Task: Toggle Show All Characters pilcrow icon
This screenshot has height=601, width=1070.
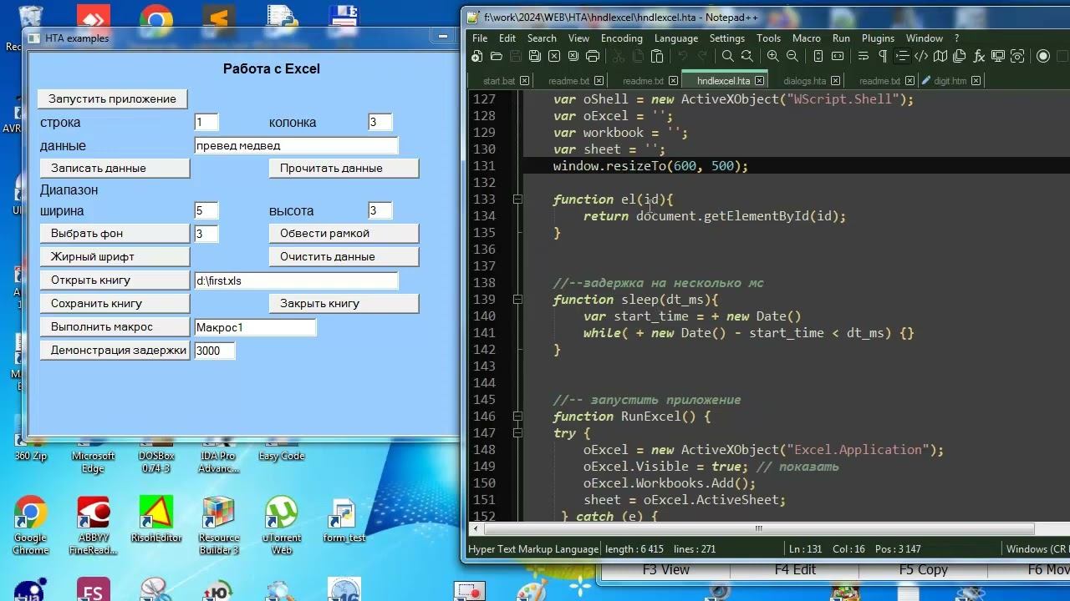Action: [x=882, y=57]
